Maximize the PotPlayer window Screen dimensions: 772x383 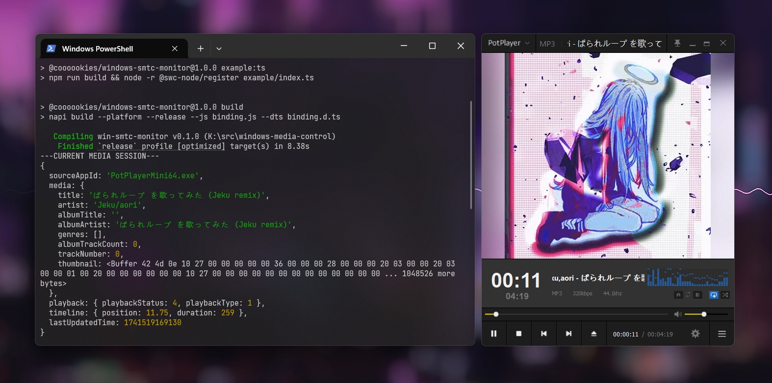707,44
